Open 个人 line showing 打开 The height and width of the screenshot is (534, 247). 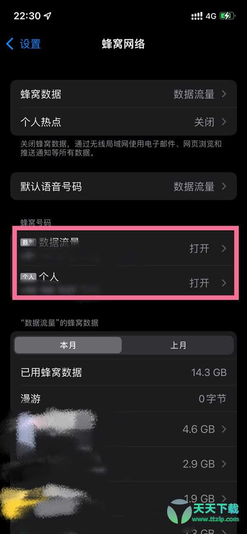123,283
